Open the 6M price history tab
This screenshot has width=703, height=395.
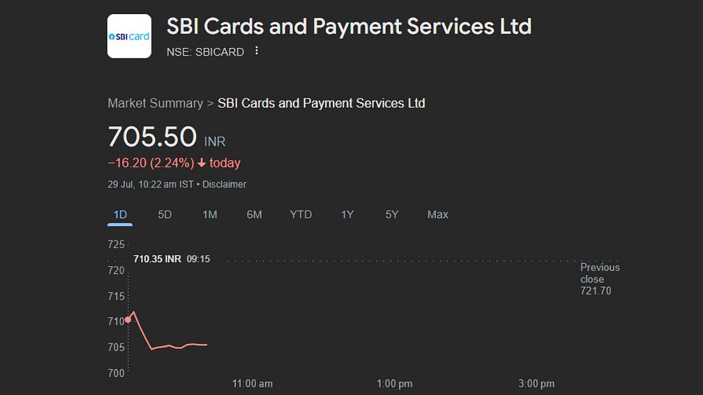point(254,214)
